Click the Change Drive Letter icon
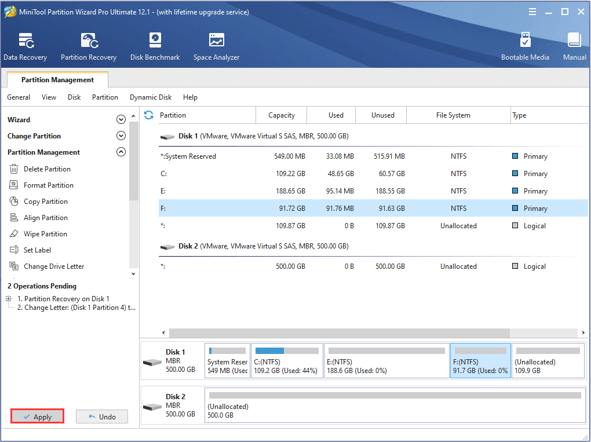The image size is (591, 442). [14, 266]
